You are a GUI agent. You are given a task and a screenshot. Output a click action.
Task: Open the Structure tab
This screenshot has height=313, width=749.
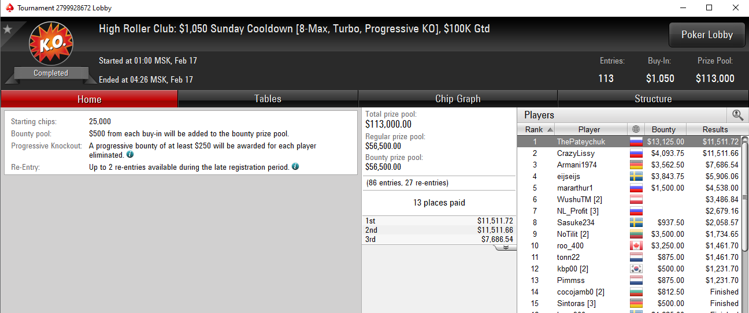[653, 99]
